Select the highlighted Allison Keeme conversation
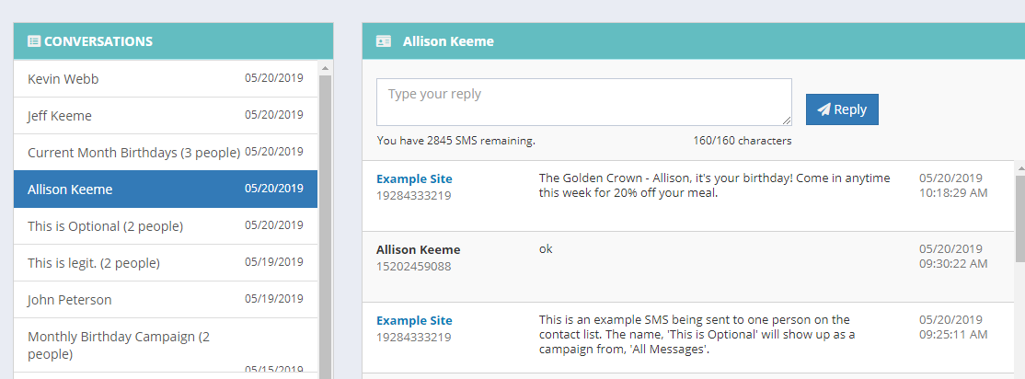1025x379 pixels. pyautogui.click(x=166, y=189)
